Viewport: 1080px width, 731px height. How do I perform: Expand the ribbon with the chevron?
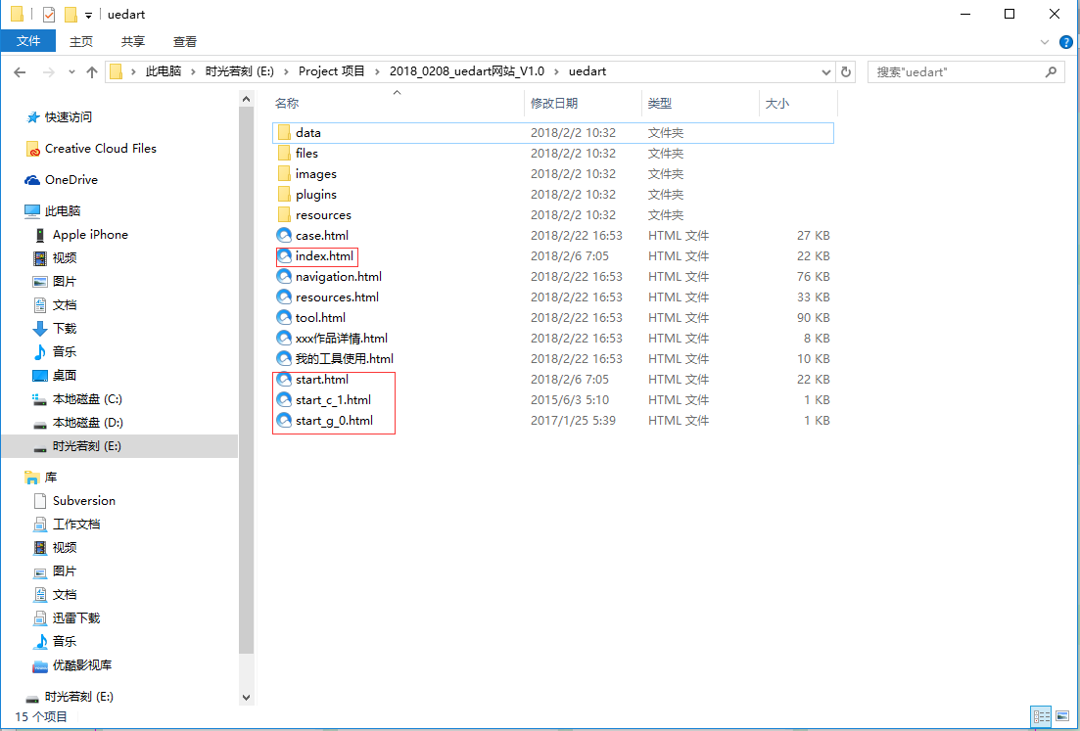click(1045, 41)
